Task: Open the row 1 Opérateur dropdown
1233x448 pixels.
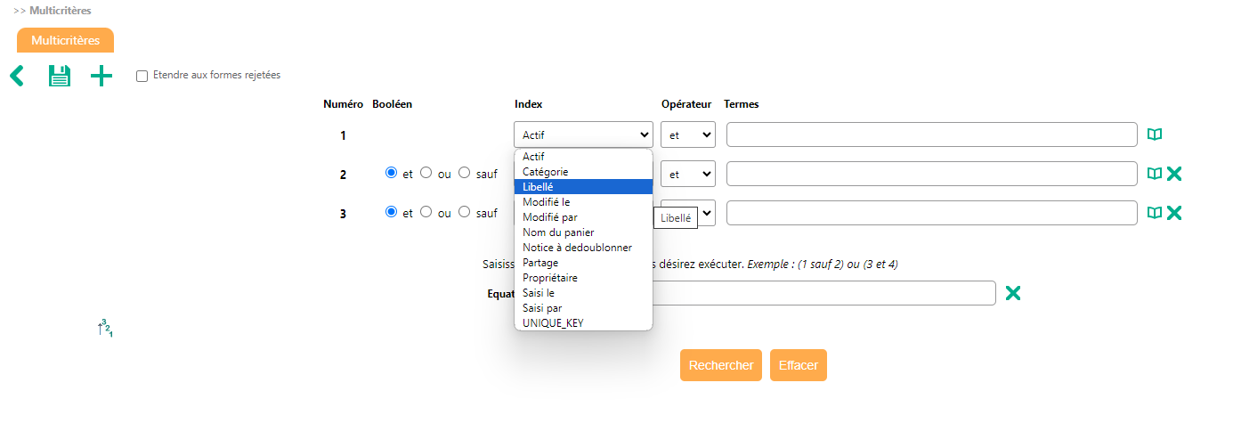Action: point(687,135)
